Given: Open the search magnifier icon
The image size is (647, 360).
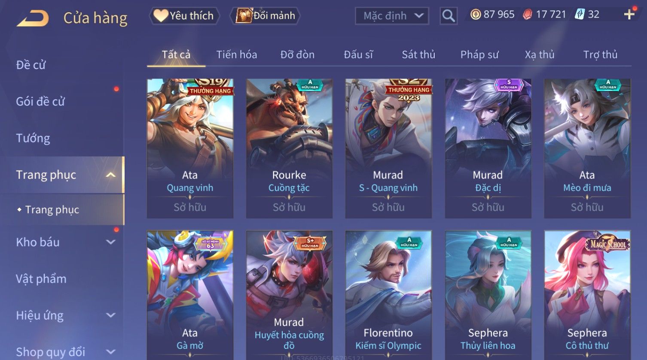Looking at the screenshot, I should [x=449, y=16].
